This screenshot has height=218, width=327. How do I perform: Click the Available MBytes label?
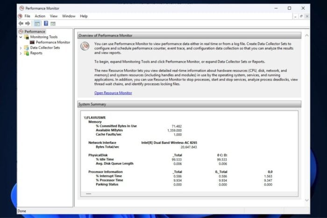tap(109, 130)
